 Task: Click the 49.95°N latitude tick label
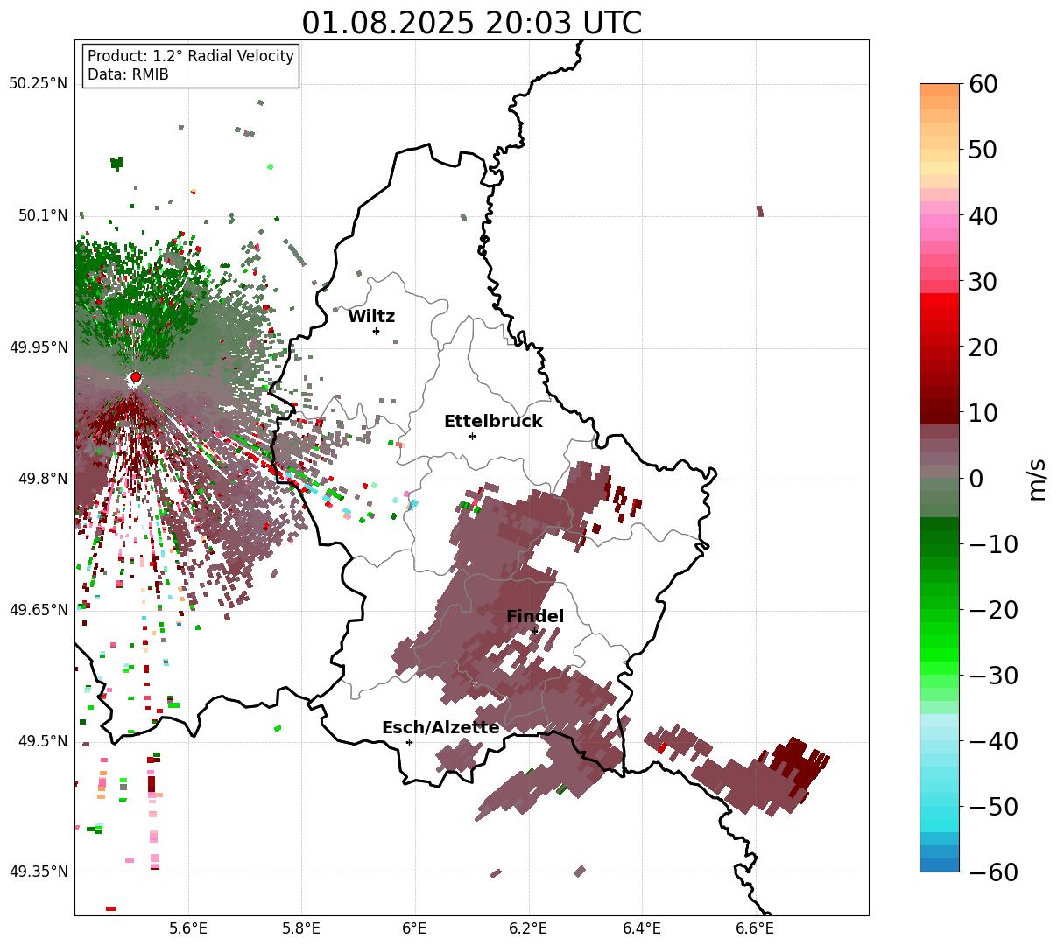pyautogui.click(x=38, y=347)
